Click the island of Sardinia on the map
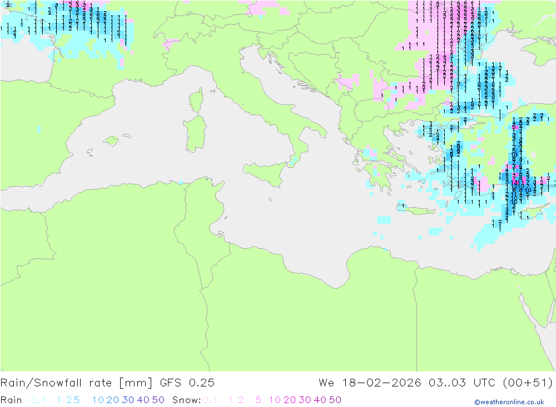556x407 pixels. tap(195, 134)
